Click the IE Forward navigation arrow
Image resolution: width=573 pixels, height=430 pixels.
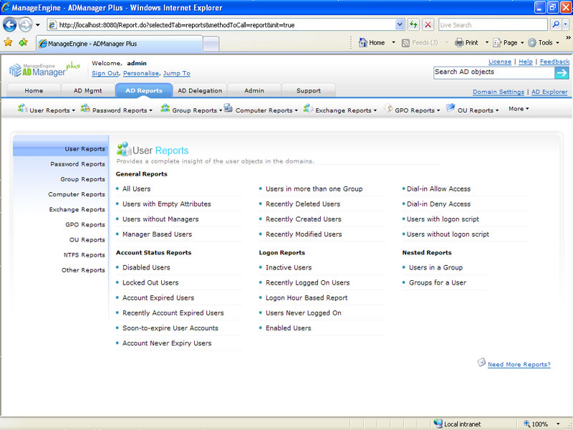(x=25, y=25)
